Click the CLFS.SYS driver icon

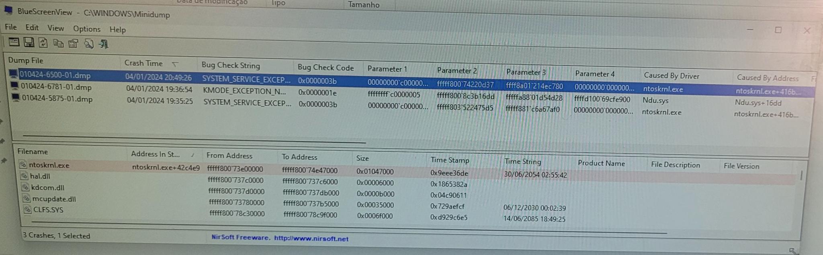(28, 209)
